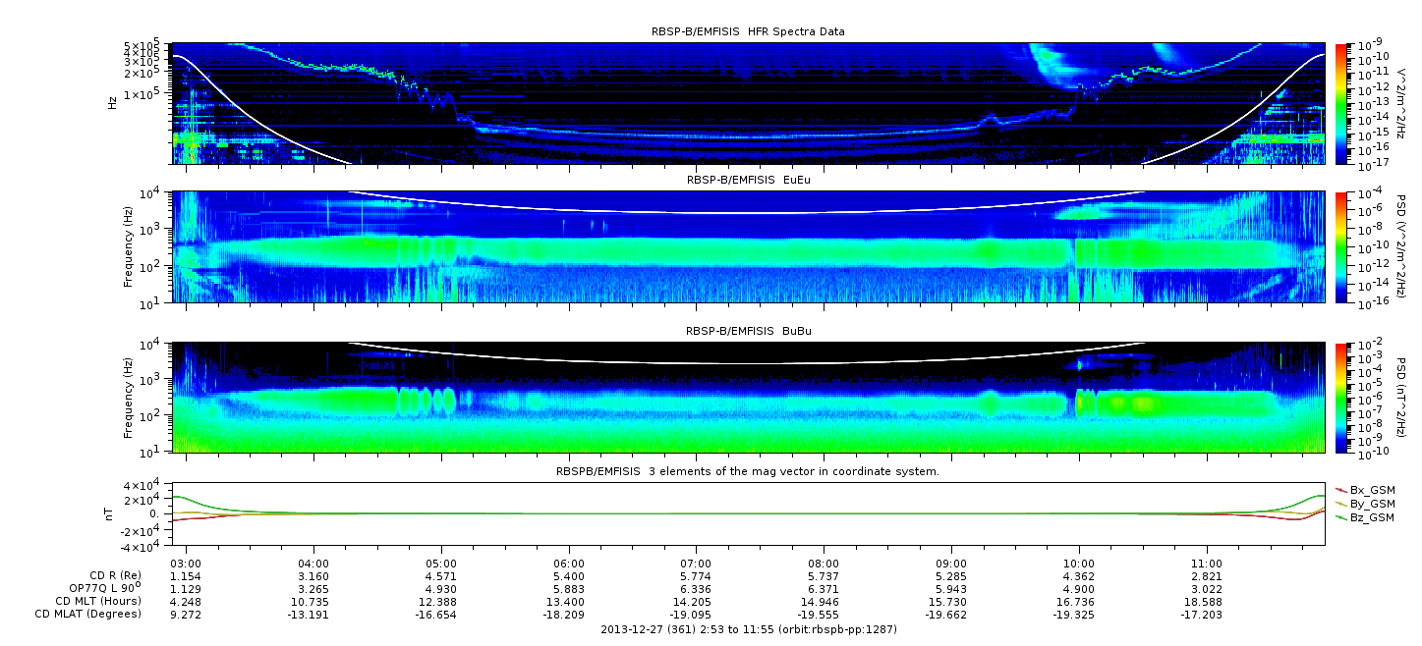Screen dimensions: 1422x646
Task: Click the date and orbit caption text
Action: 748,629
